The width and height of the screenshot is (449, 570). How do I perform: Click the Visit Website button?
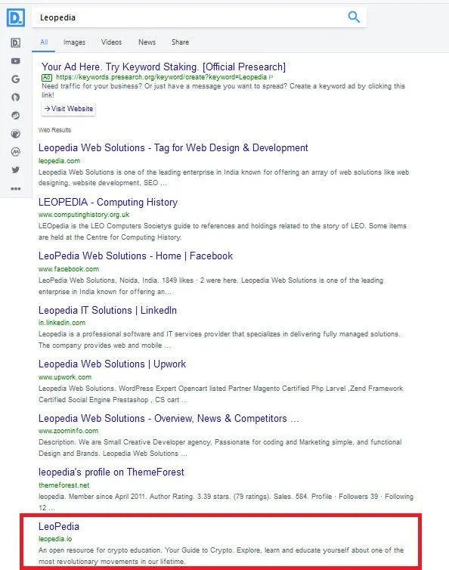coord(68,109)
